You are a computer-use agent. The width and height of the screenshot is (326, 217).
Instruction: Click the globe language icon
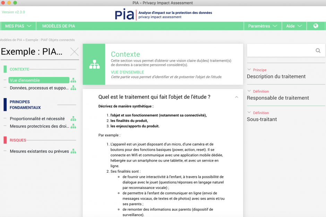[316, 26]
